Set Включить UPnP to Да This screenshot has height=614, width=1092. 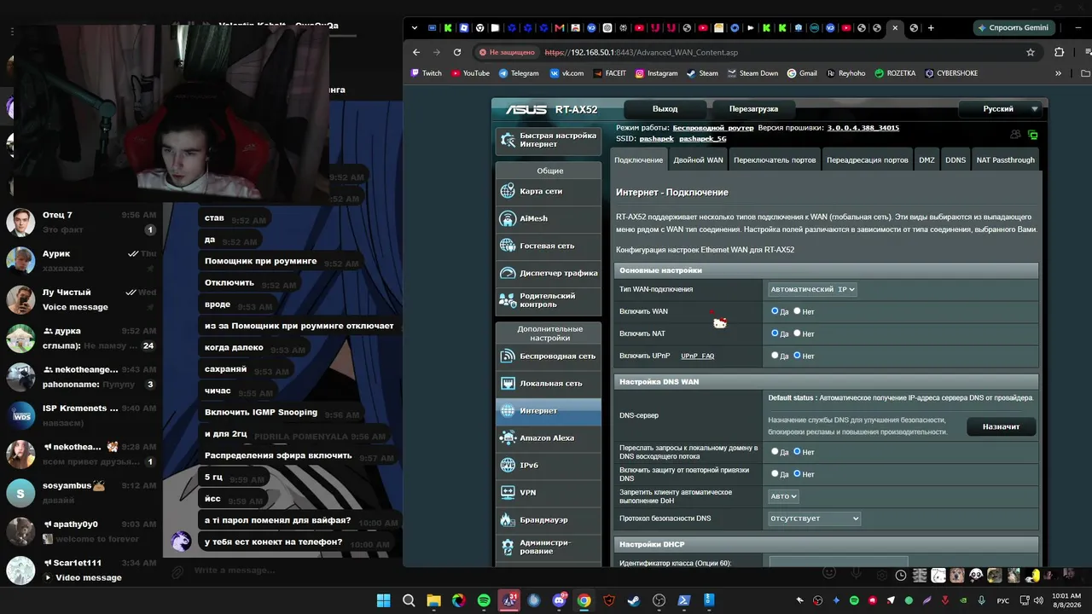[x=775, y=356]
